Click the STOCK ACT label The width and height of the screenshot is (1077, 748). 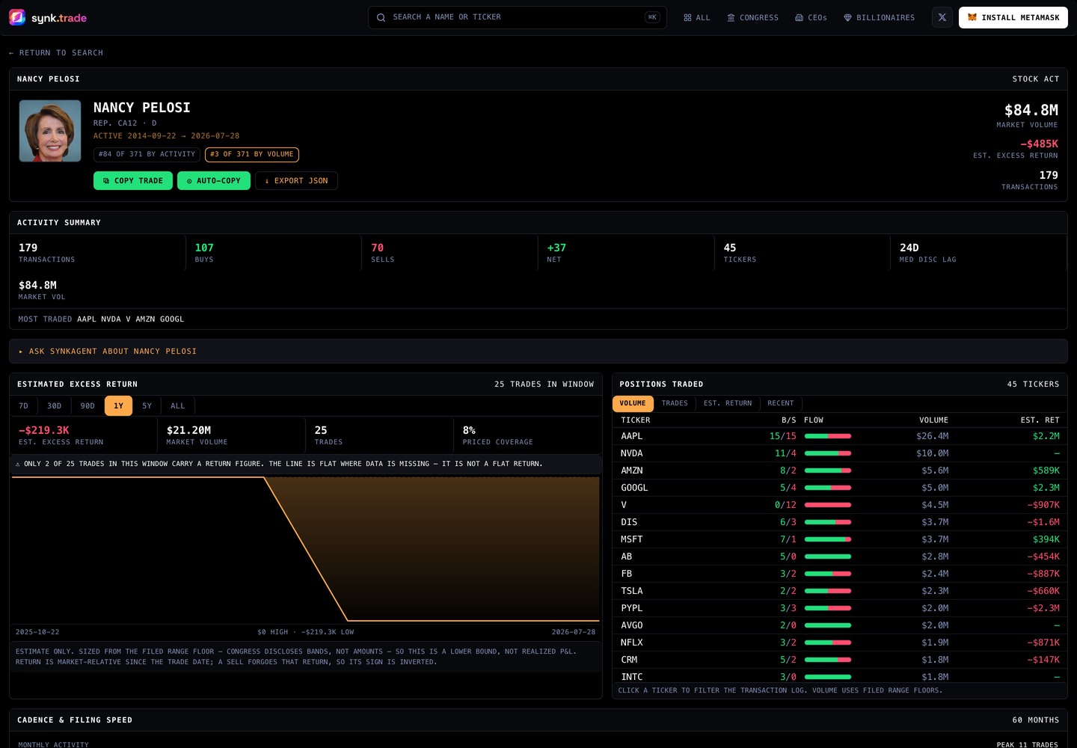[1036, 79]
